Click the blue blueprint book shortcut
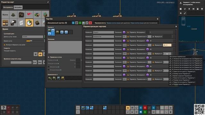Image resolution: width=205 pixels, height=115 pixels. [141, 112]
